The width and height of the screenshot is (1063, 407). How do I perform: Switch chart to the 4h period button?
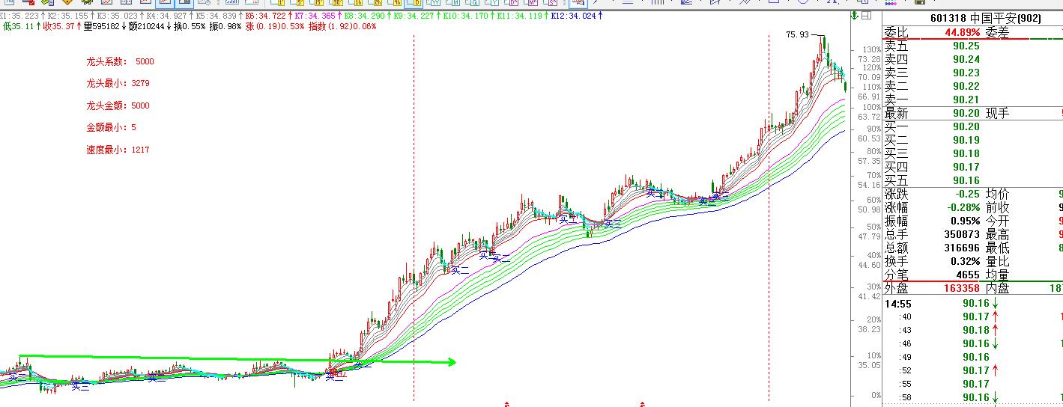tap(395, 3)
